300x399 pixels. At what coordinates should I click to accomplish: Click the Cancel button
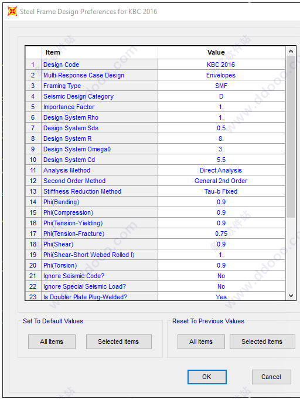271,377
